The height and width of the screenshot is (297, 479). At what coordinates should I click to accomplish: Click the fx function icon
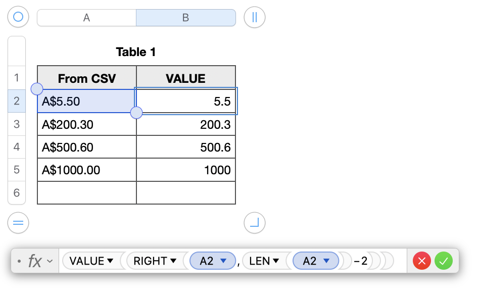(x=34, y=261)
